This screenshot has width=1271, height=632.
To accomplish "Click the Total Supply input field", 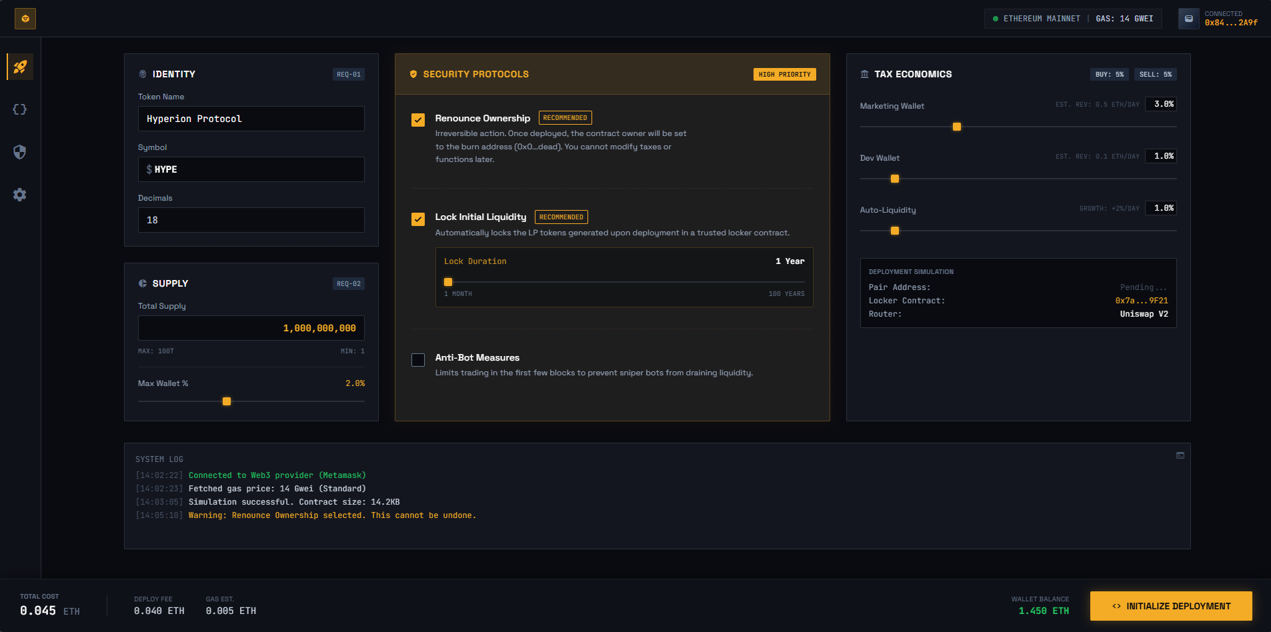I will click(x=251, y=327).
